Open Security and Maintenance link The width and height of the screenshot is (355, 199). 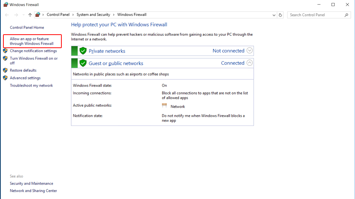[x=32, y=183]
